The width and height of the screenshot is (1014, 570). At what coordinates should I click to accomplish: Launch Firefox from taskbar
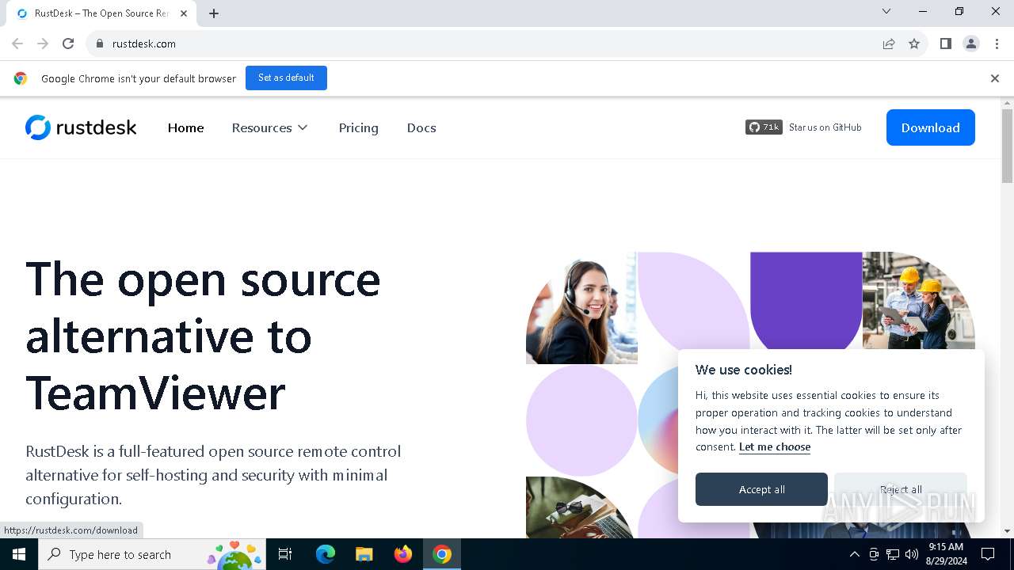tap(403, 554)
